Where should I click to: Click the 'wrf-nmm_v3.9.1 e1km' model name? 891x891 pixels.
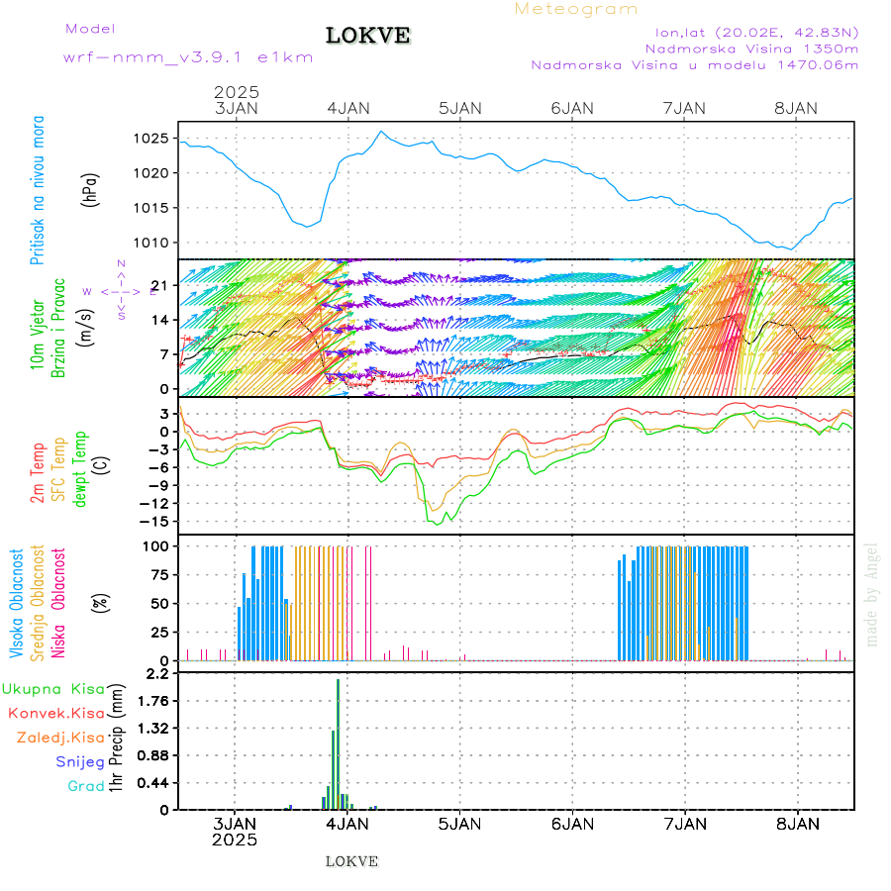(x=188, y=57)
